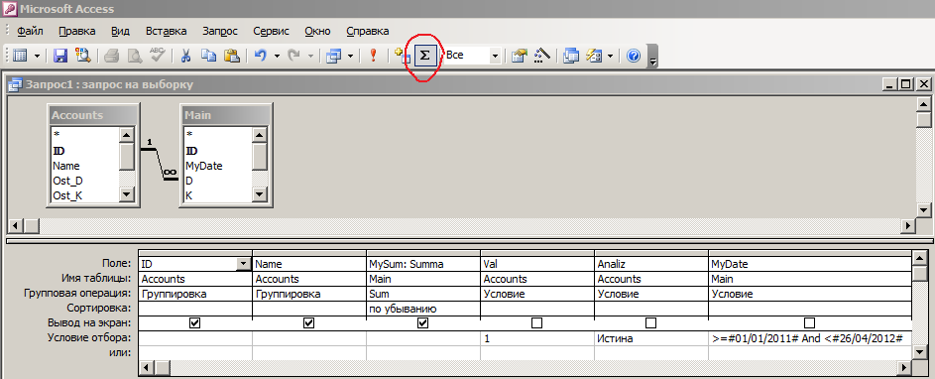
Task: Launch the expression Build wand icon
Action: 541,56
